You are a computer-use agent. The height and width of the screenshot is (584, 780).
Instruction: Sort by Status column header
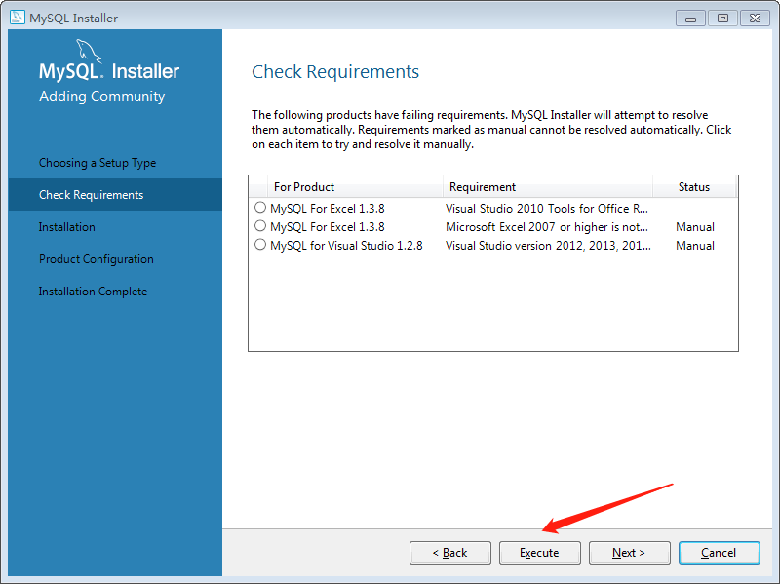pos(694,187)
